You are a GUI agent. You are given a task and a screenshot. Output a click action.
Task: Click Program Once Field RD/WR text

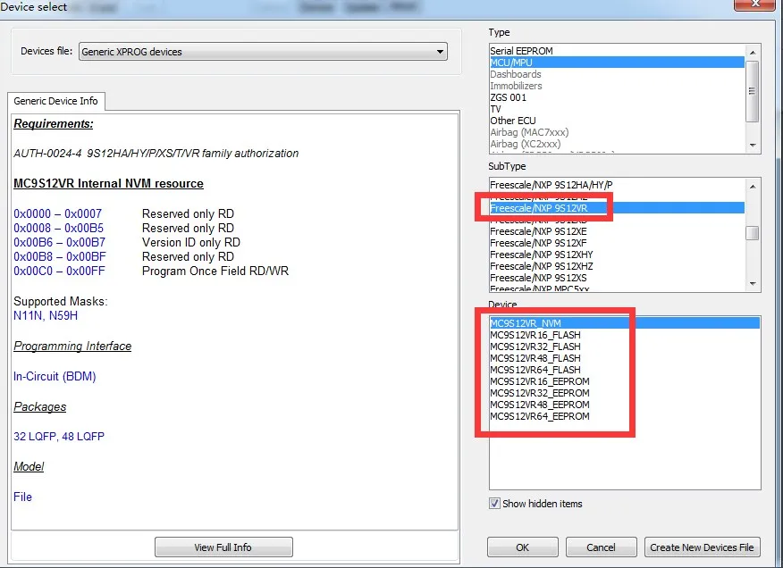click(x=215, y=271)
